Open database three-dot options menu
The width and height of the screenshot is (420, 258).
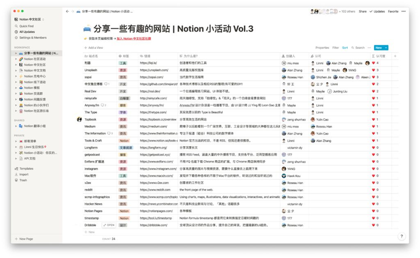point(369,48)
